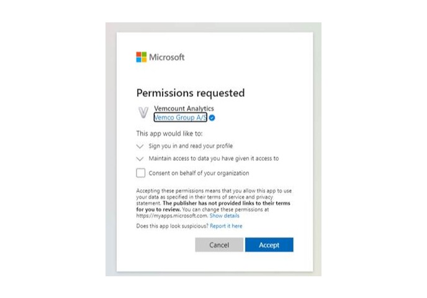The image size is (427, 298).
Task: Click the Vemcount Analytics app name
Action: pos(184,109)
